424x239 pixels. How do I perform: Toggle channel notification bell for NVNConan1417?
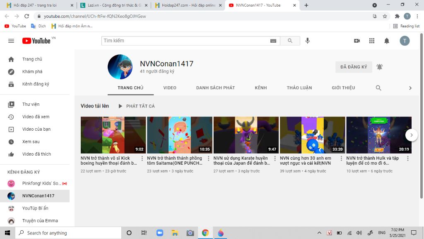(x=379, y=67)
